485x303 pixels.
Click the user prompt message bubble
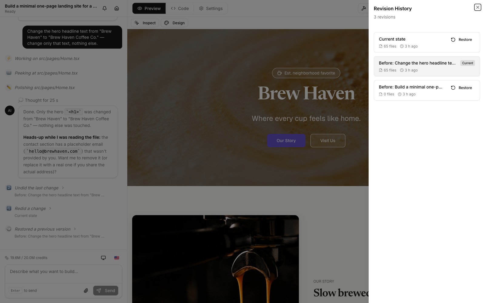(x=72, y=37)
